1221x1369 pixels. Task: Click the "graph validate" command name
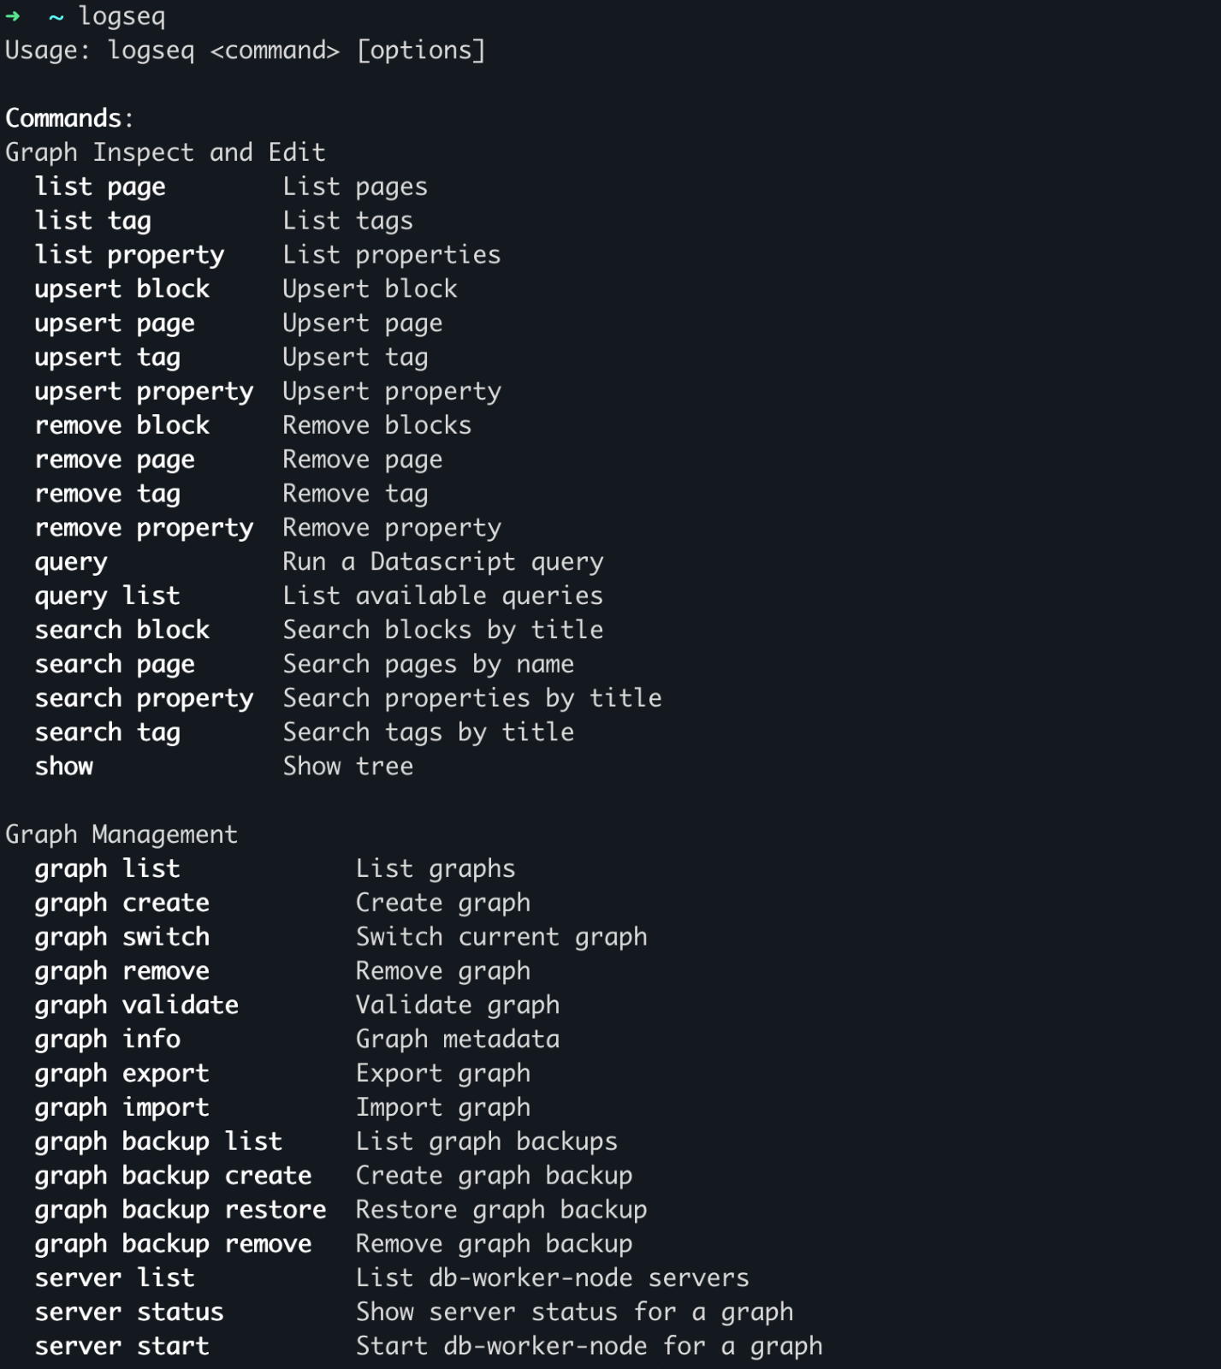click(x=136, y=1005)
